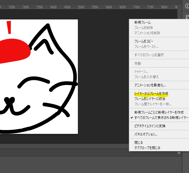This screenshot has width=189, height=173.
Task: Select タブグループを閉じる menu entry
Action: [x=147, y=148]
